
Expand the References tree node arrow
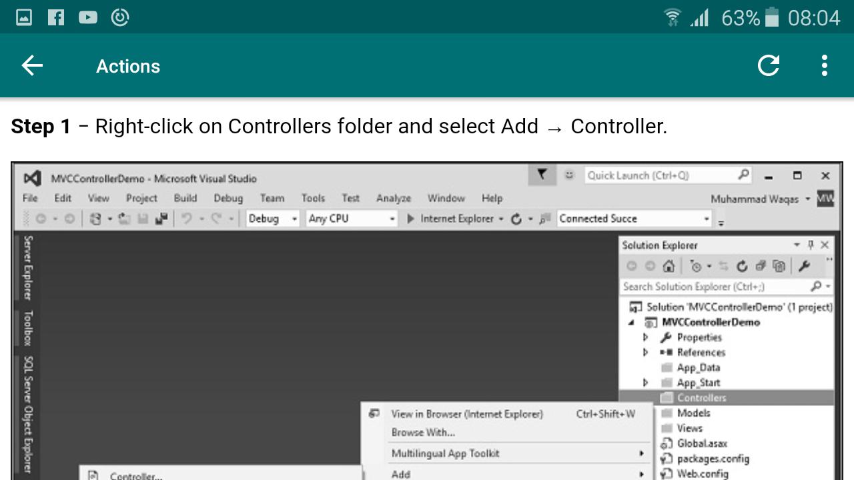645,352
